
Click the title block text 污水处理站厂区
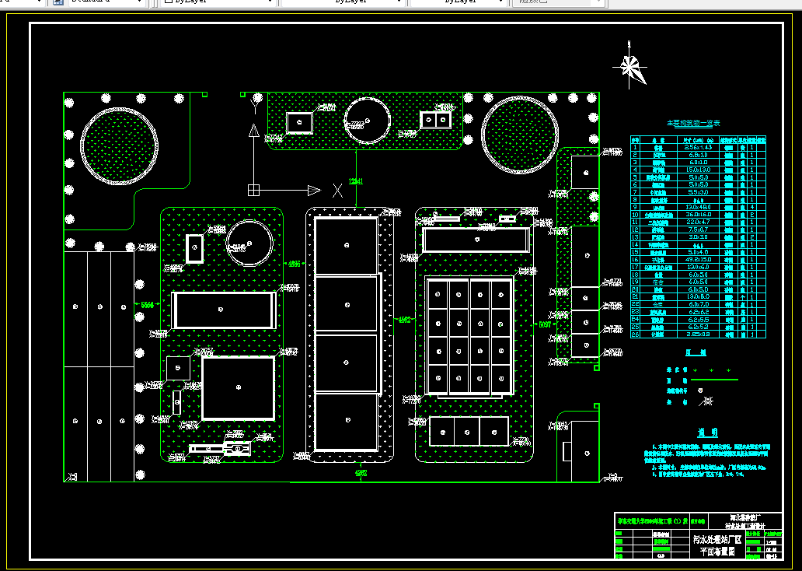[717, 540]
